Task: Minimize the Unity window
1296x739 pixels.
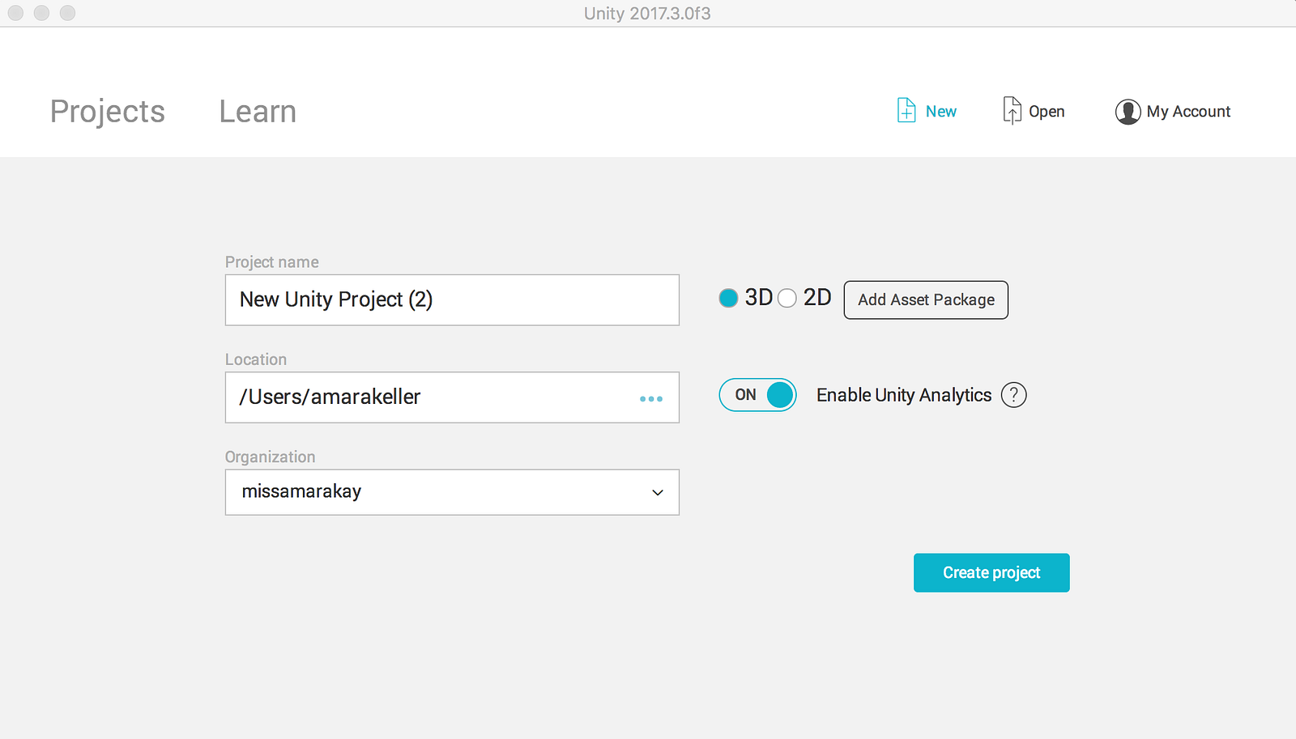Action: coord(41,13)
